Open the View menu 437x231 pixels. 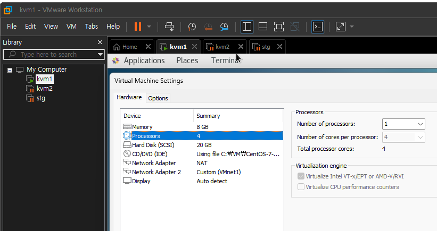pyautogui.click(x=51, y=27)
